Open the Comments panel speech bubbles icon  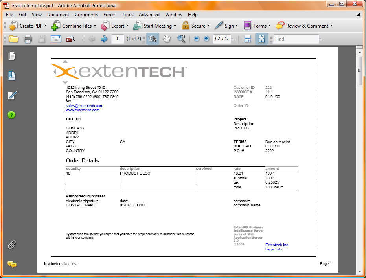[x=12, y=264]
